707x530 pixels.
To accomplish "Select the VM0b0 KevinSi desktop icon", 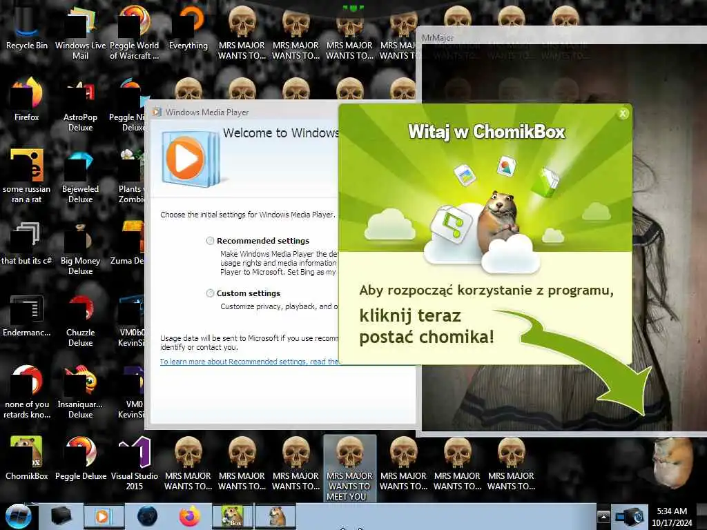I will [130, 320].
